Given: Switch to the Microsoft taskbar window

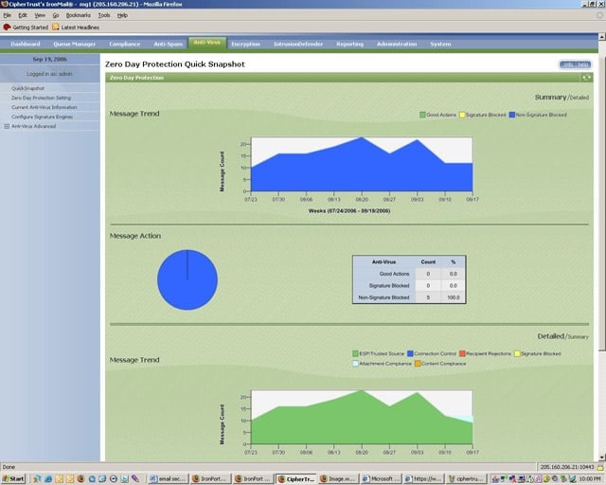Looking at the screenshot, I should click(x=381, y=478).
